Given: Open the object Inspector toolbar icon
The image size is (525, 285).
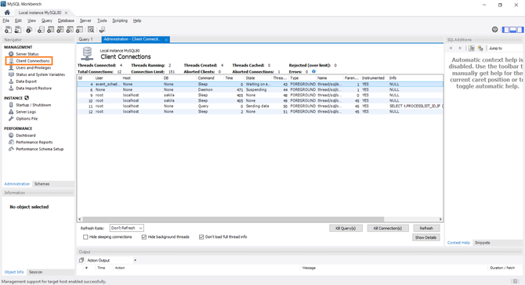Looking at the screenshot, I should tap(29, 30).
